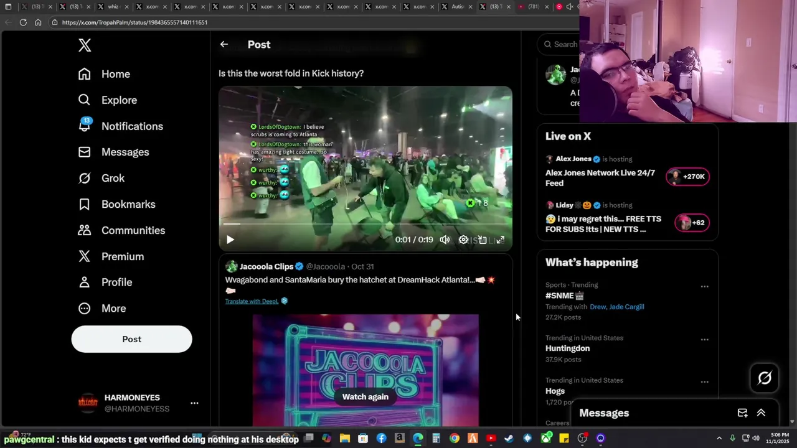The image size is (797, 448).
Task: Go back using the Post header arrow
Action: click(x=224, y=44)
